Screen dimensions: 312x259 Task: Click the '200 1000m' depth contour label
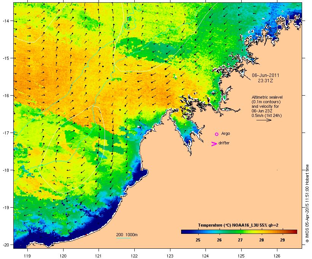127,235
